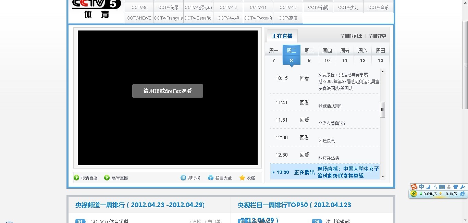The width and height of the screenshot is (468, 223).
Task: Switch to the CCTV-Français channel
Action: tap(169, 18)
